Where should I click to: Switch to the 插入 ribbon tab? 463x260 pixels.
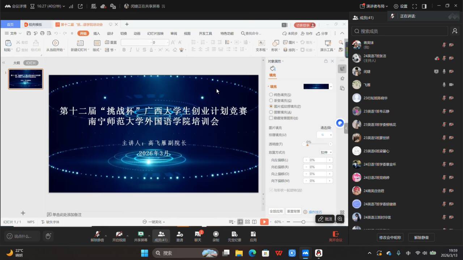coord(95,33)
